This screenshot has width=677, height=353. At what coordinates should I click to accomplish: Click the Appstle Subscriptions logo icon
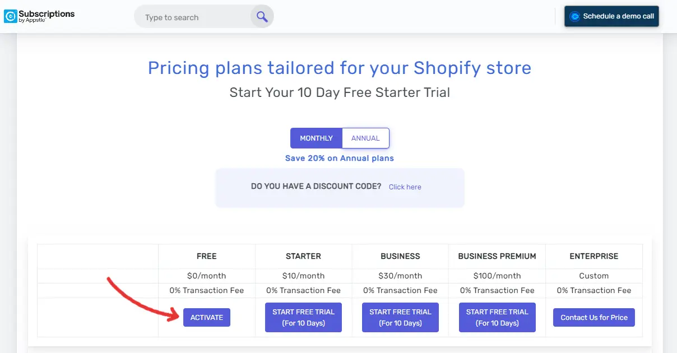tap(11, 17)
